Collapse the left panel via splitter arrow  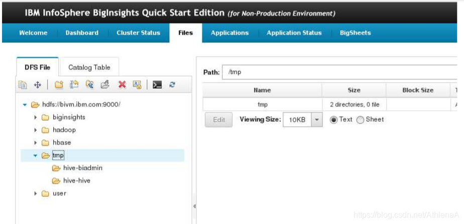[194, 206]
